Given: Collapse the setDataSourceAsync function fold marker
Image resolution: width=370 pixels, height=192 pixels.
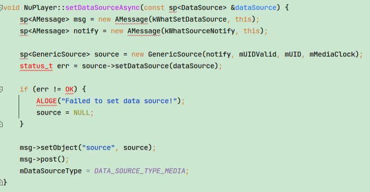Looking at the screenshot, I should [1, 8].
